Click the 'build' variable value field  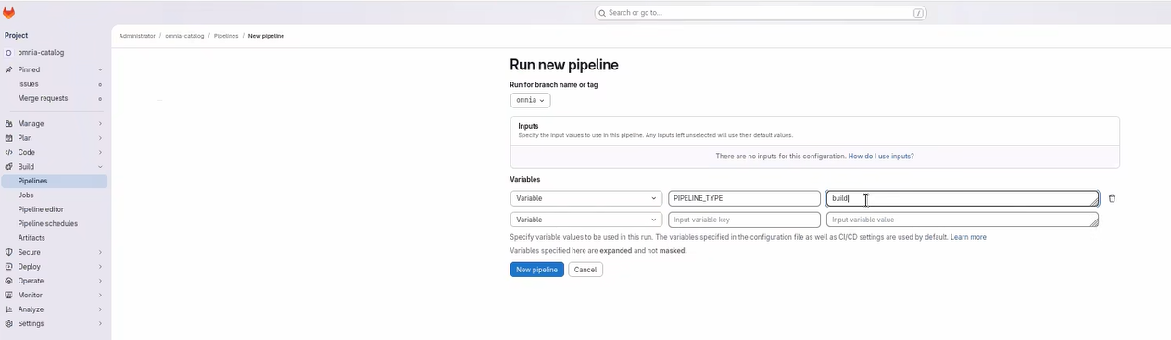(963, 198)
